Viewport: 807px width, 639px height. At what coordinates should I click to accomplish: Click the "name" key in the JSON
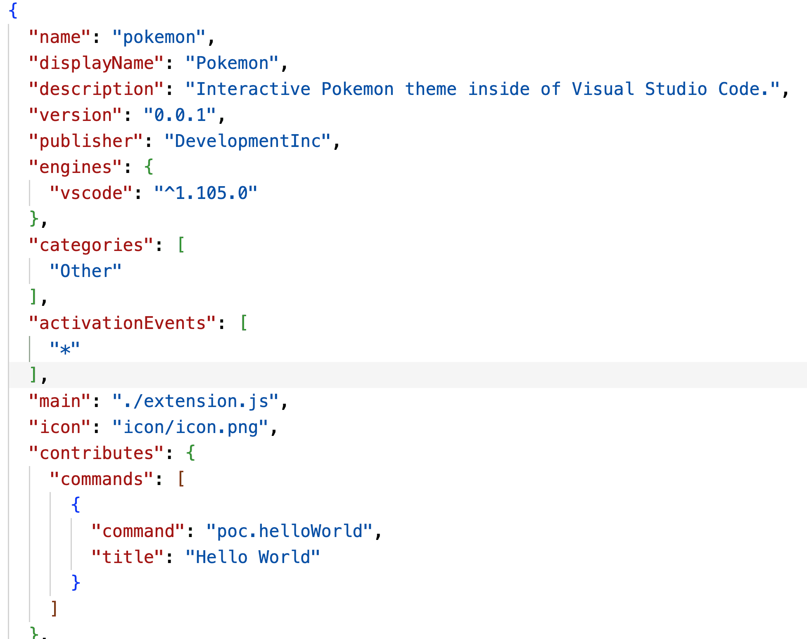click(59, 38)
